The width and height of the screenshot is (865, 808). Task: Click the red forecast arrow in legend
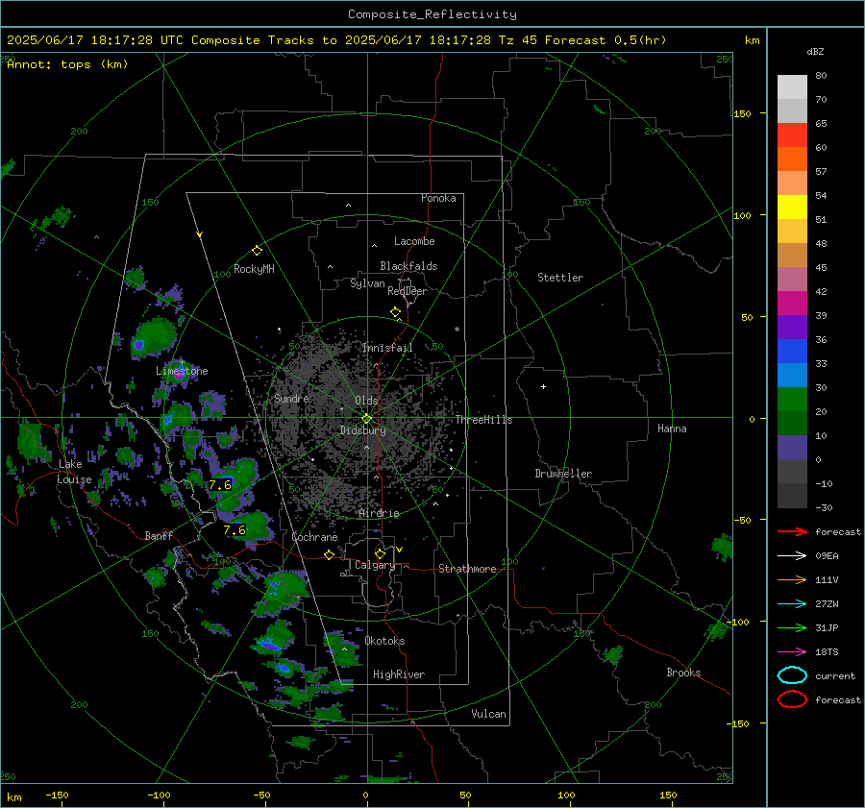tap(792, 531)
